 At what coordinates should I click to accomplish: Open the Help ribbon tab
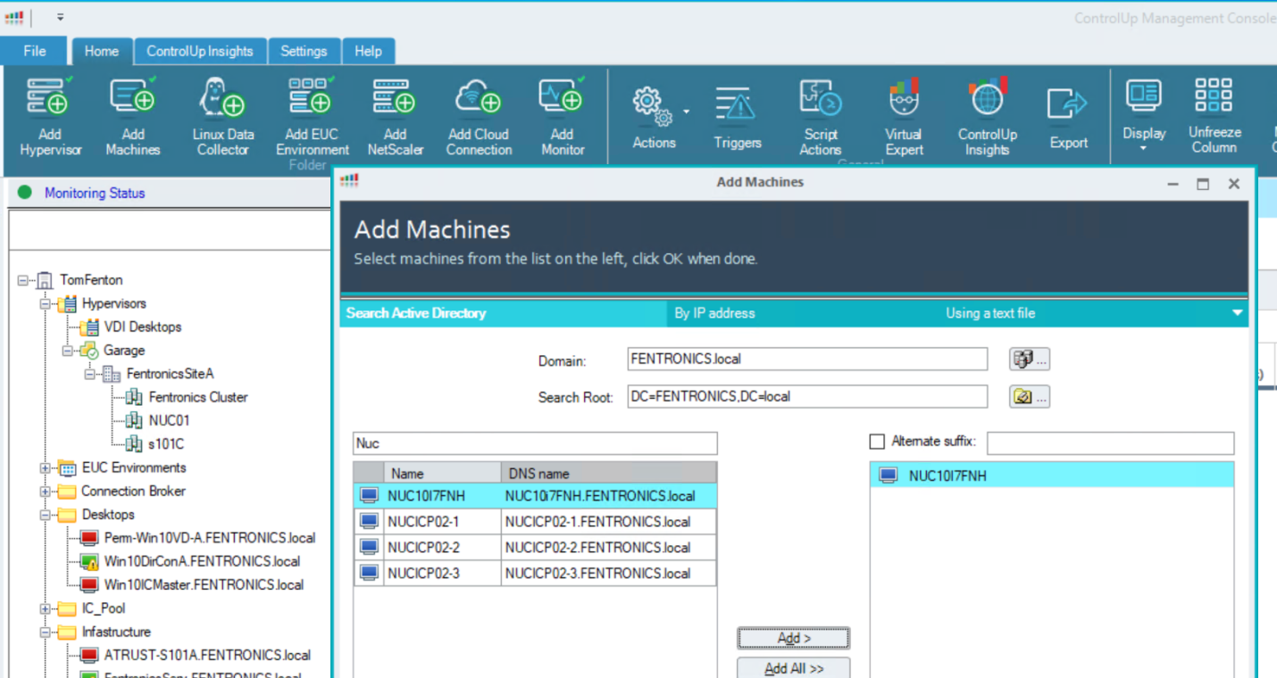pyautogui.click(x=368, y=51)
